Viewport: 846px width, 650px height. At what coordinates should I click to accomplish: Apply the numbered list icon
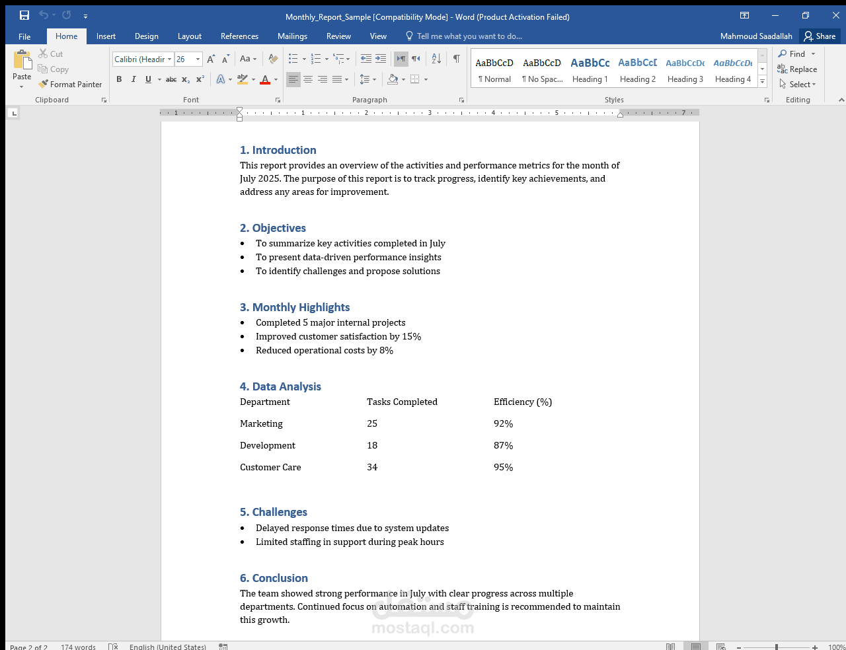[316, 59]
